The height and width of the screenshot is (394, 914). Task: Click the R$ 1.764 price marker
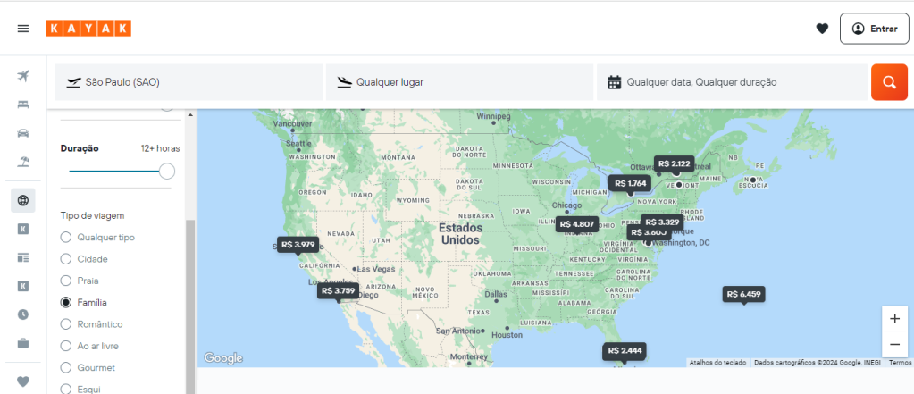tap(630, 183)
